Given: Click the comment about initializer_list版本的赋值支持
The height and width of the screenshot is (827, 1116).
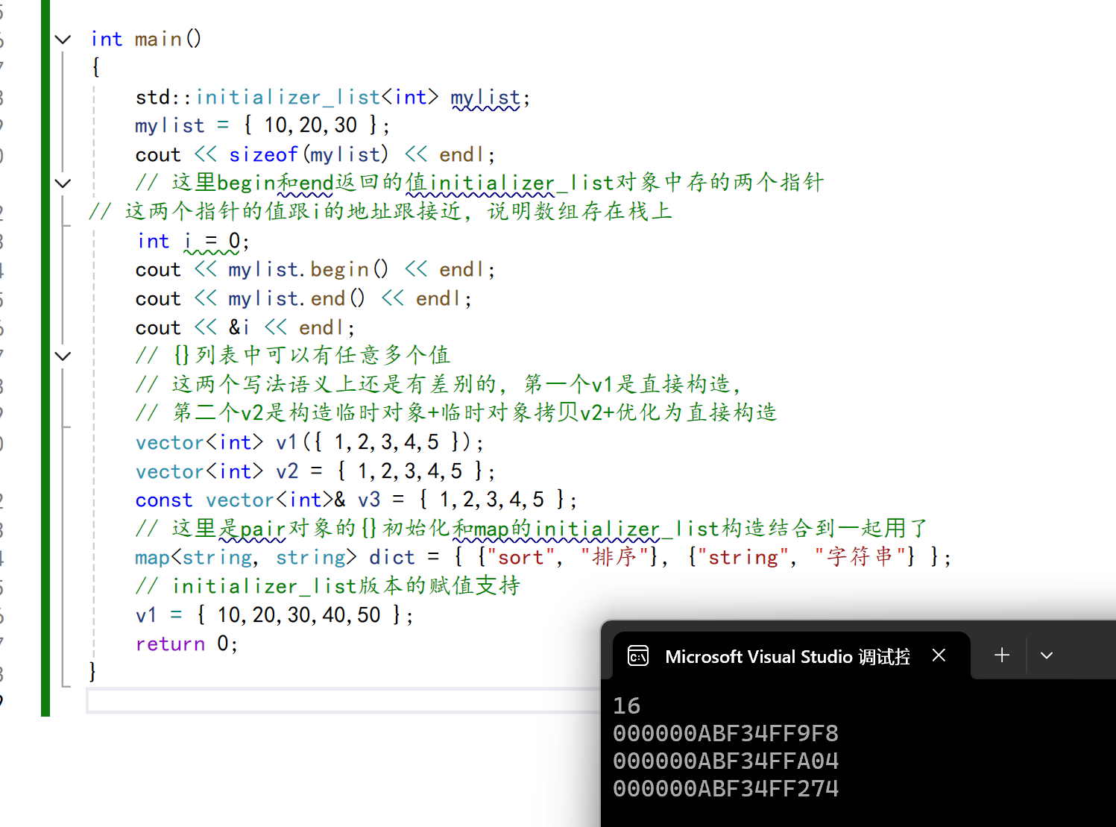Looking at the screenshot, I should pyautogui.click(x=328, y=586).
